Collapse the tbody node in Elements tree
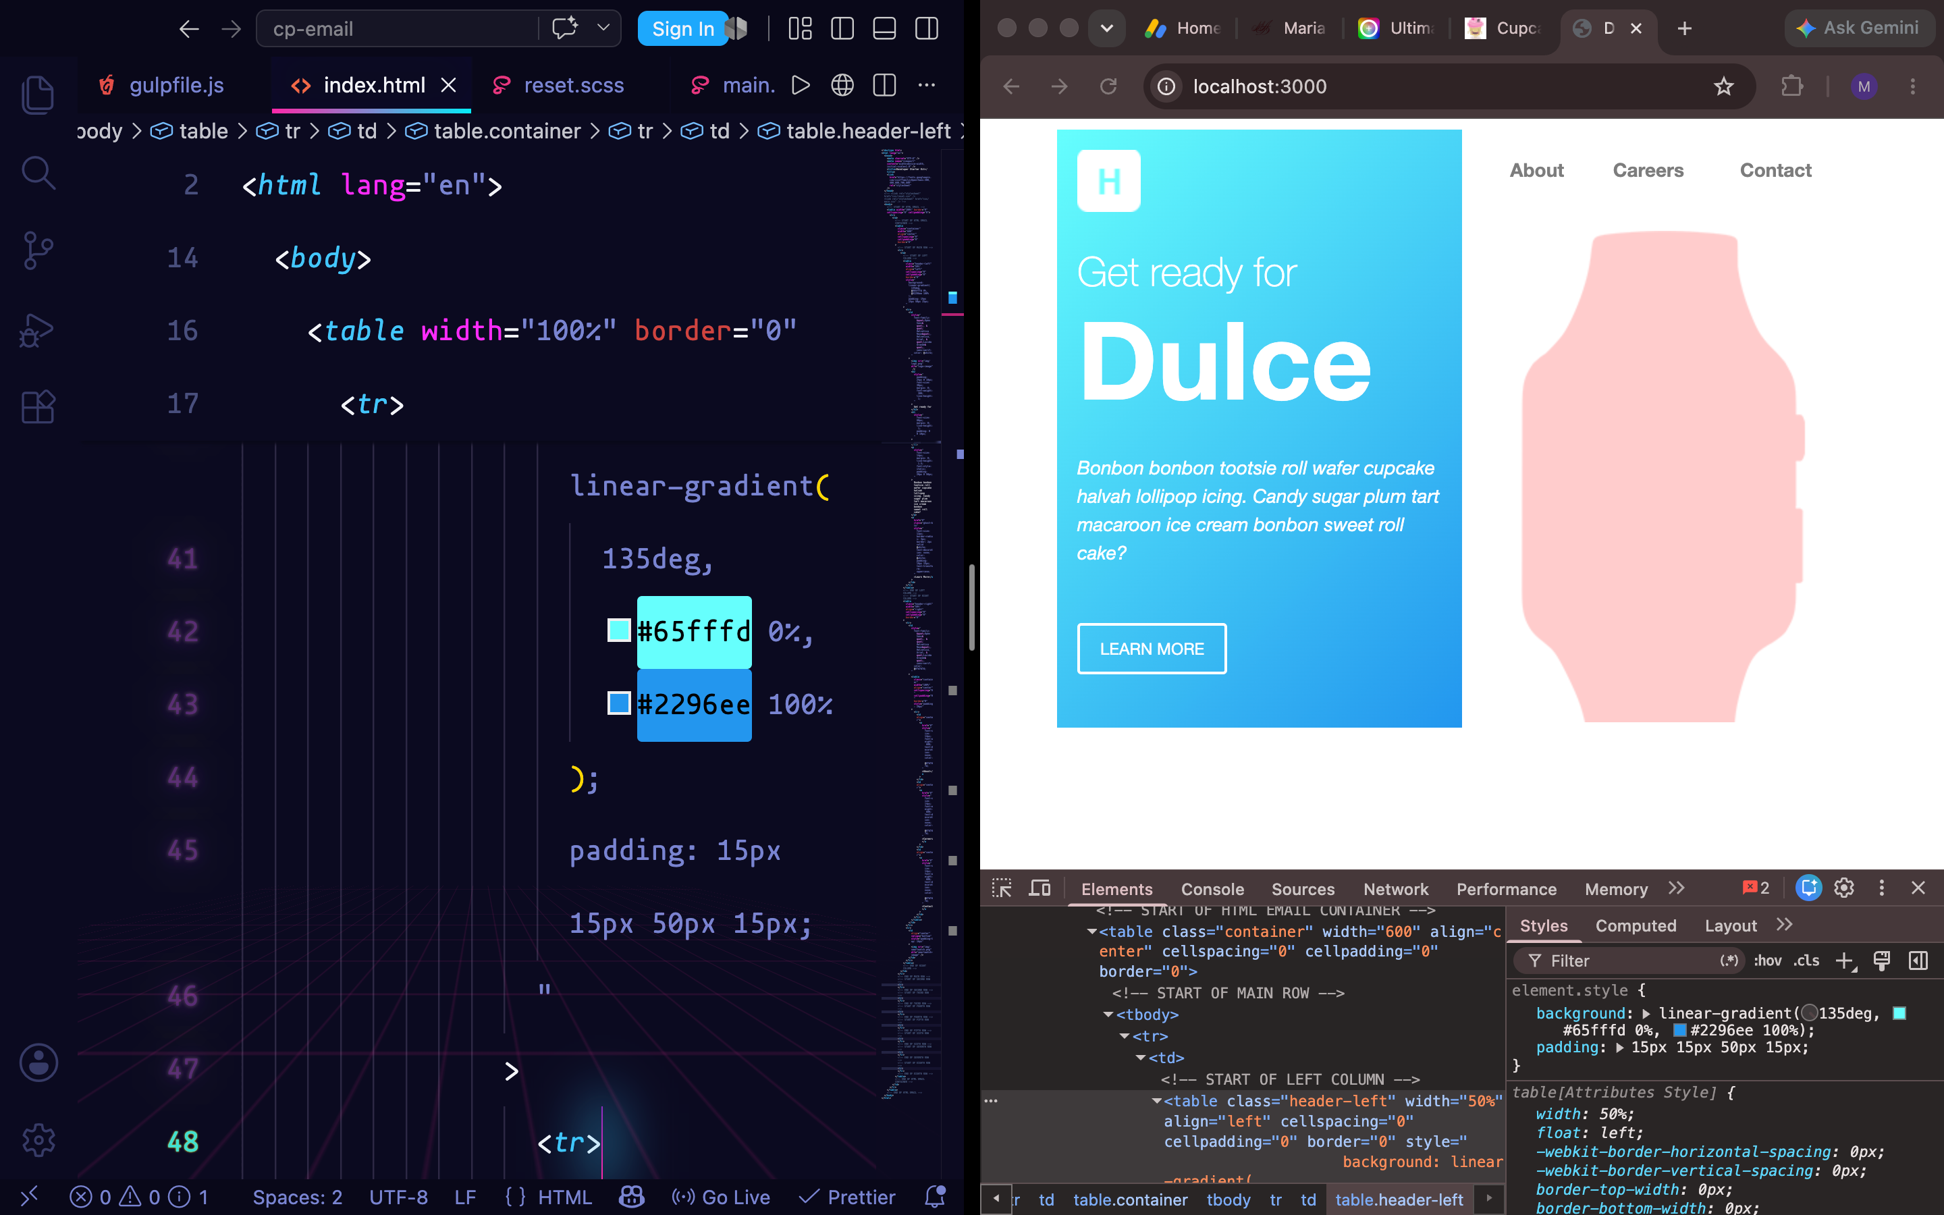Viewport: 1944px width, 1215px height. coord(1108,1015)
